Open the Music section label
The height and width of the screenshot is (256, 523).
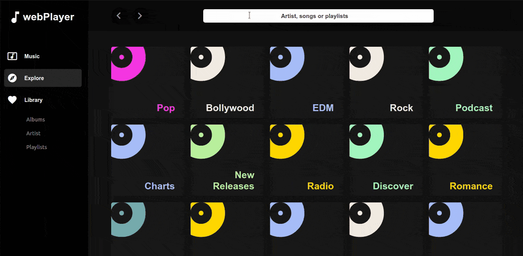pyautogui.click(x=32, y=56)
